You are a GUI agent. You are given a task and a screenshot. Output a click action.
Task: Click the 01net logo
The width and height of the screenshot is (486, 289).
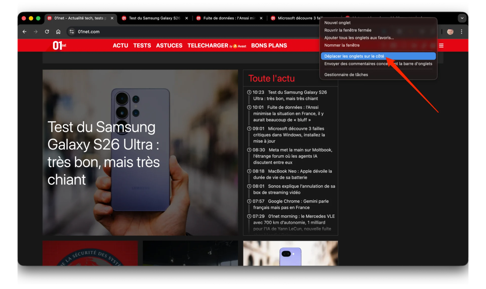pyautogui.click(x=59, y=46)
